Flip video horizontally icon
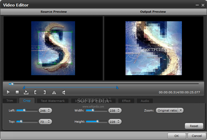 click(x=54, y=92)
